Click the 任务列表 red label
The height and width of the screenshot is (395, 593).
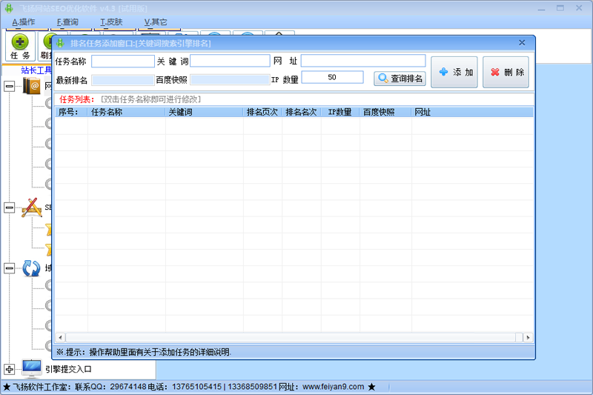77,99
